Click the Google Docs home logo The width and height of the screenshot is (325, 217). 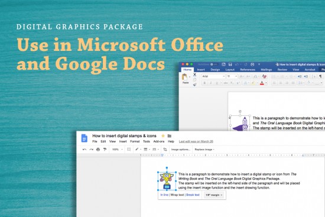click(x=84, y=138)
